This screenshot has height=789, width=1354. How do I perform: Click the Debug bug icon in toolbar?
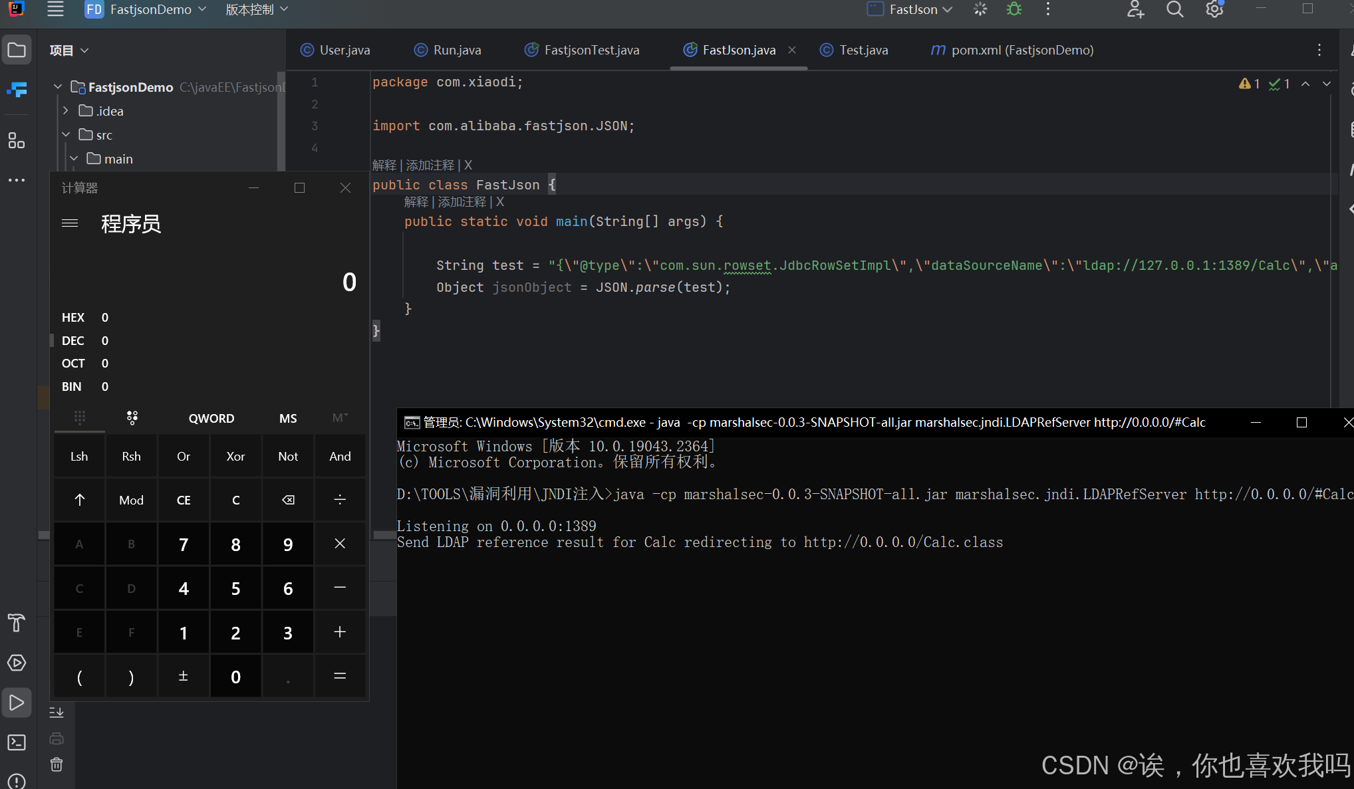point(1014,9)
